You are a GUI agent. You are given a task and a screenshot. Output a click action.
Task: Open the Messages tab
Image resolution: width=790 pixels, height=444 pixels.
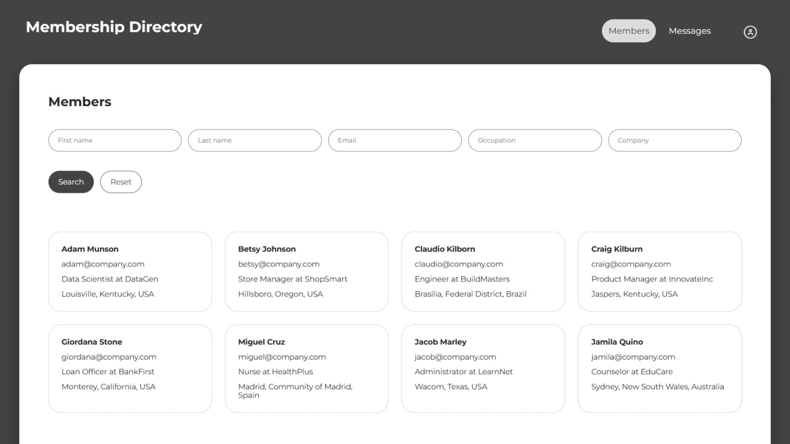click(x=689, y=31)
